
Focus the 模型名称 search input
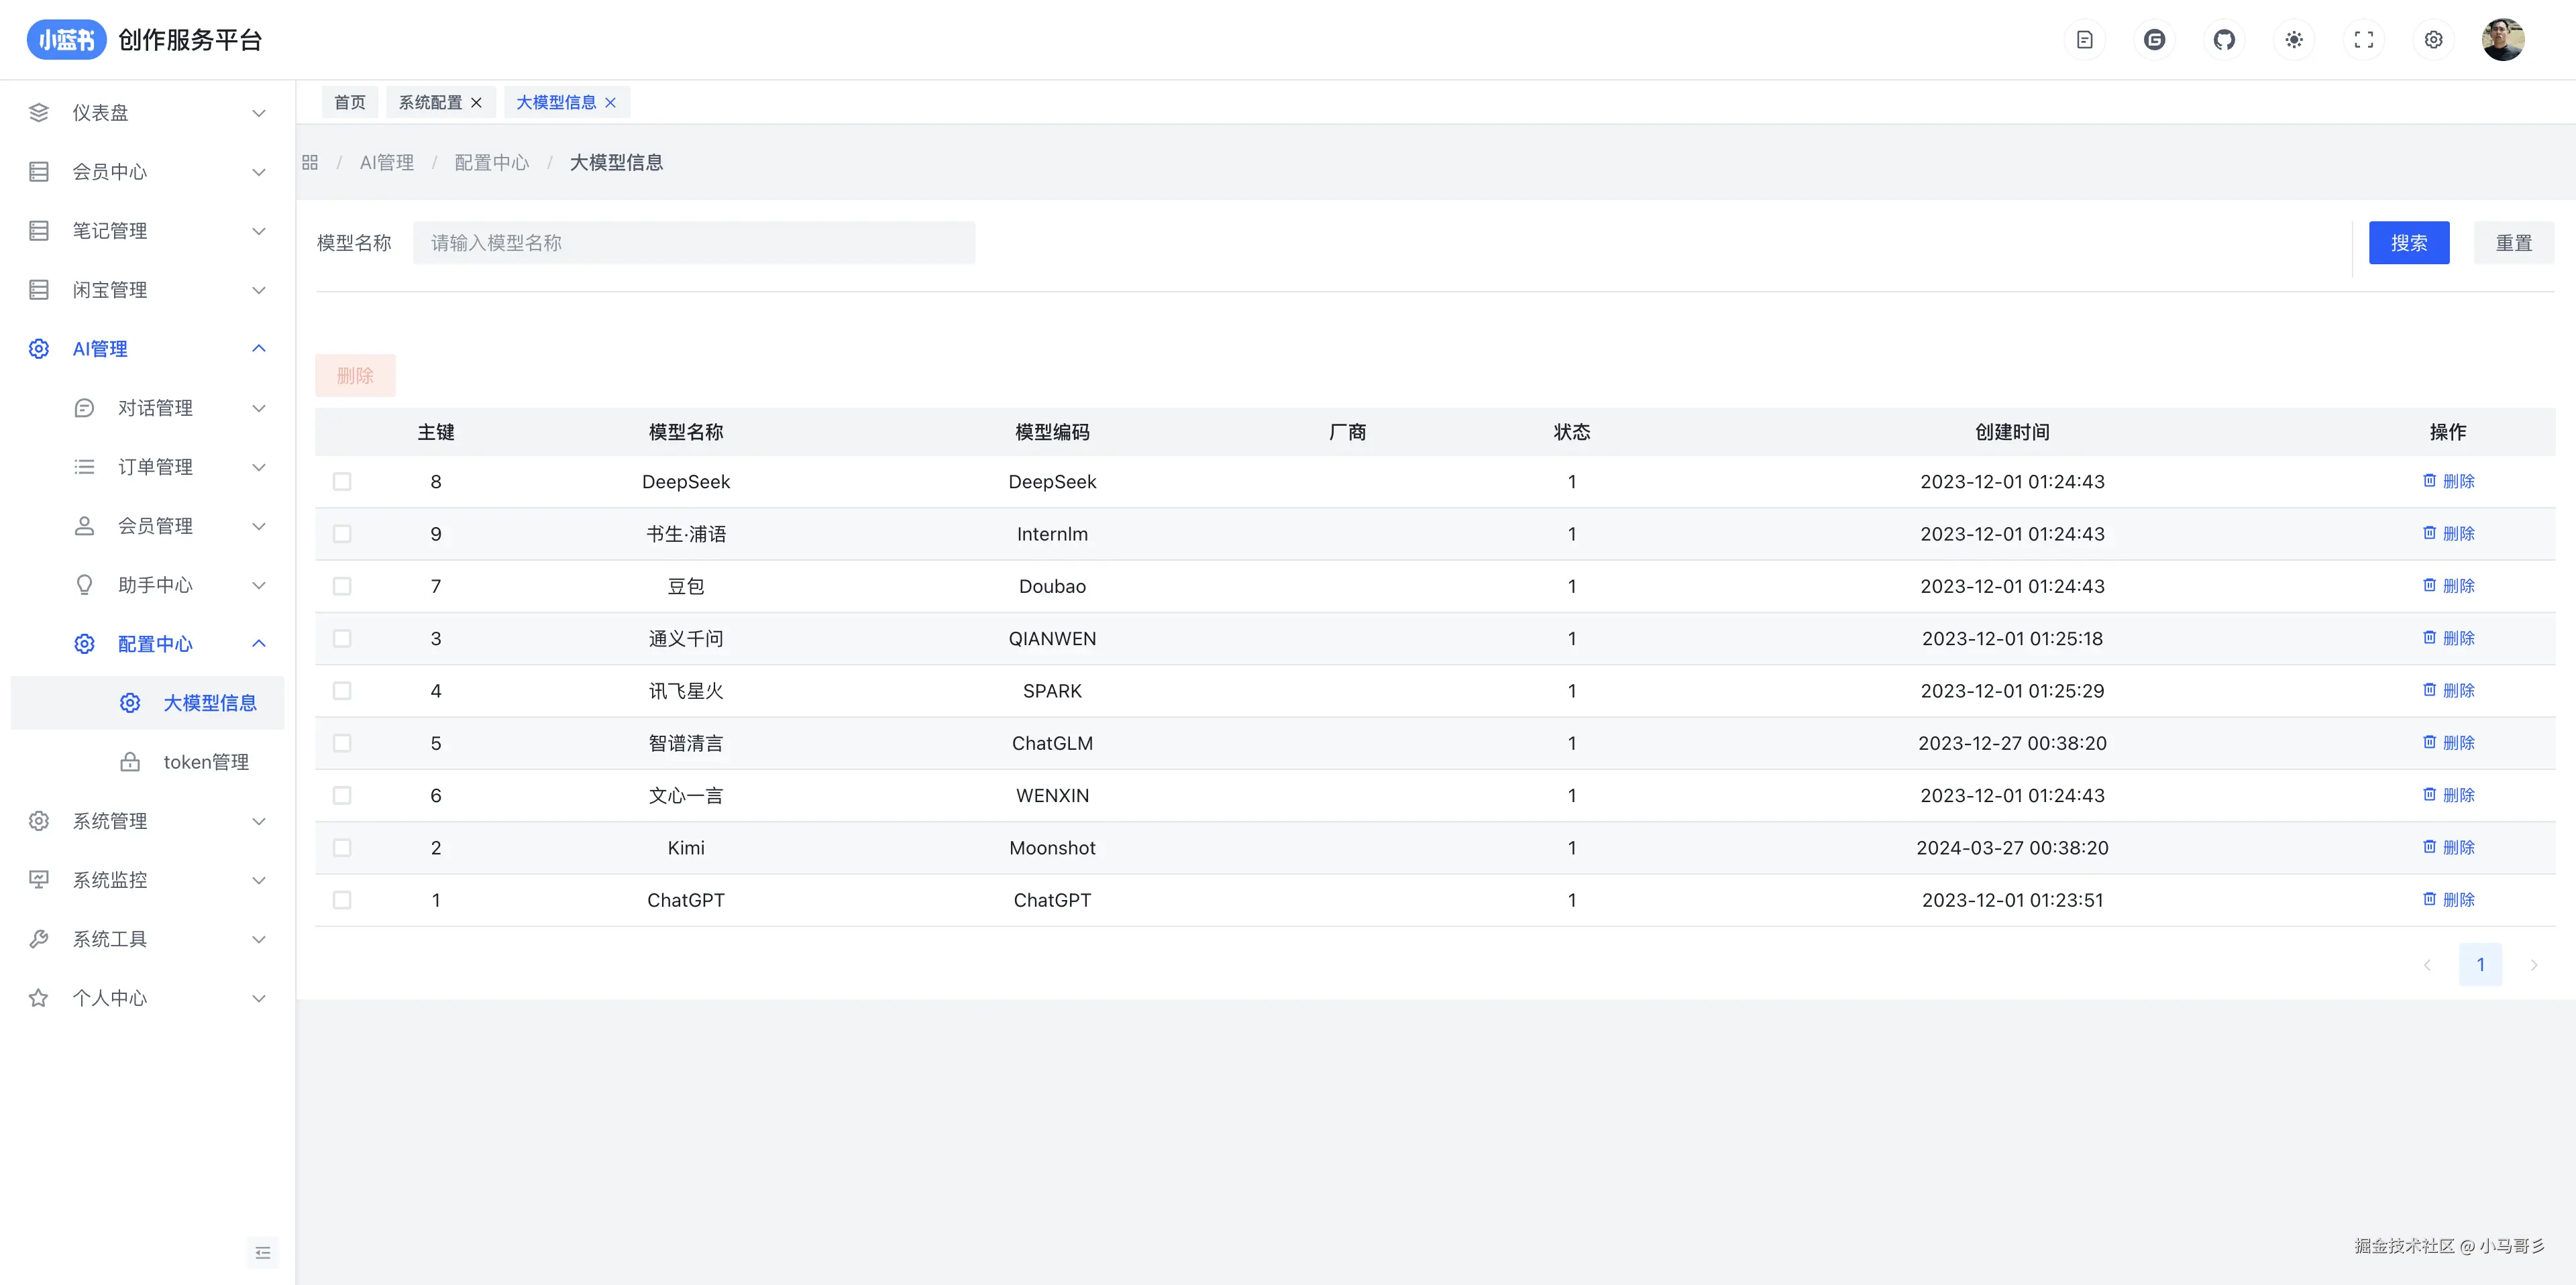(693, 243)
